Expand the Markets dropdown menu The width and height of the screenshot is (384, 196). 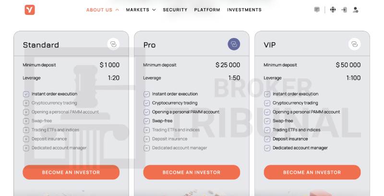141,10
